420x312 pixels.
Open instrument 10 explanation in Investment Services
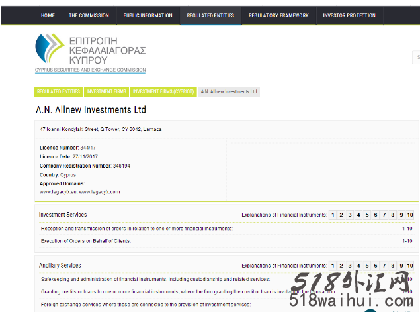(x=410, y=215)
